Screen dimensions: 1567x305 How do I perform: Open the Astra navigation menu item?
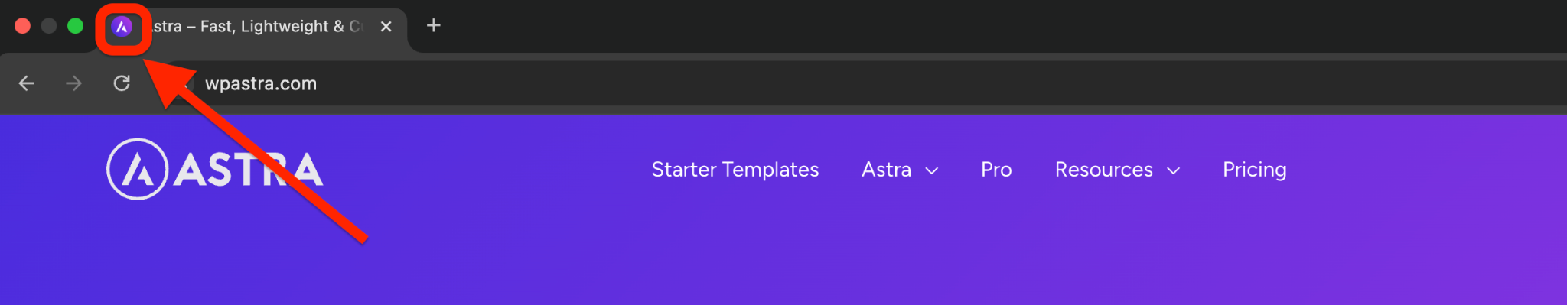(887, 170)
